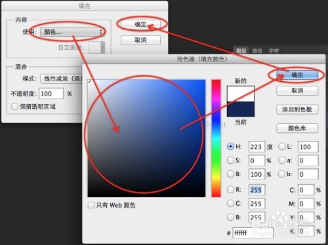Click the brightness field showing 100
Viewport: 328px width, 245px height.
(256, 174)
